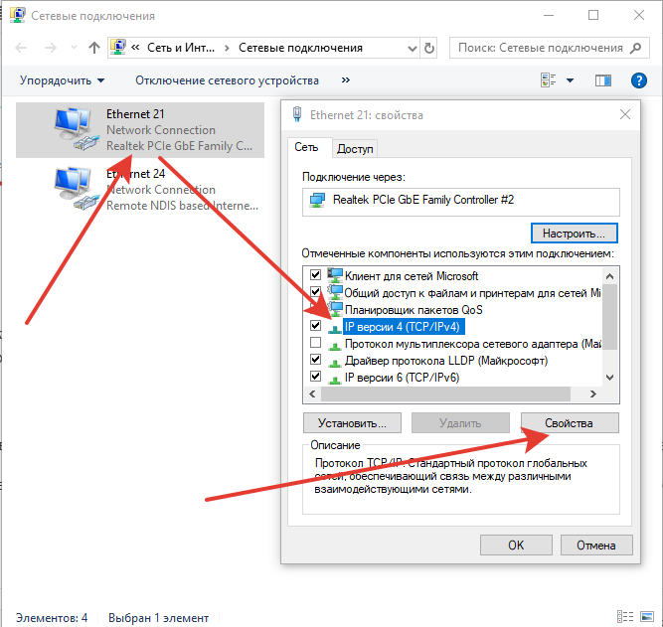Image resolution: width=663 pixels, height=627 pixels.
Task: Click the IPv6 protocol icon
Action: 335,380
